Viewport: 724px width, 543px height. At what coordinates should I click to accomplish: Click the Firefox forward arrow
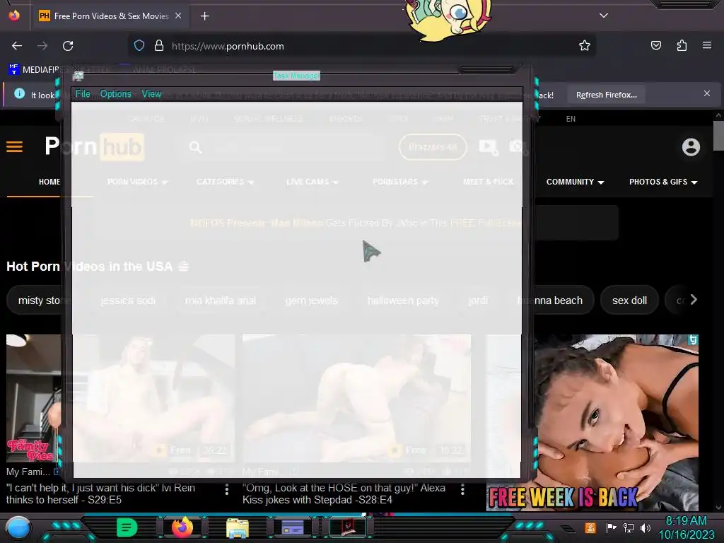coord(42,46)
